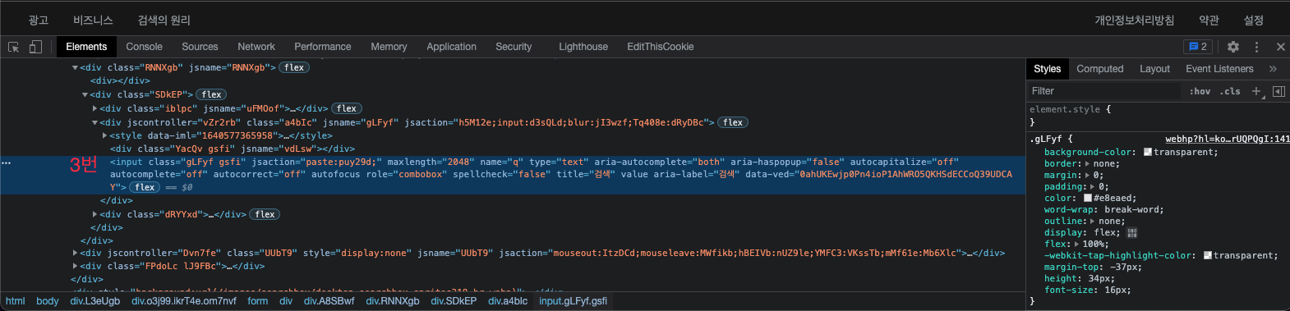Expand the div class dRYYxd node
This screenshot has width=1290, height=311.
[x=95, y=214]
